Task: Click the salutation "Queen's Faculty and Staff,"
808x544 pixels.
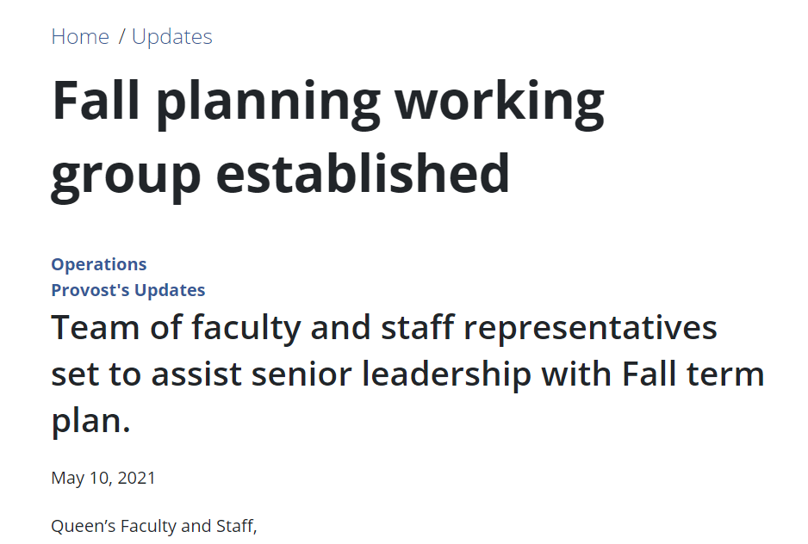Action: pos(154,526)
